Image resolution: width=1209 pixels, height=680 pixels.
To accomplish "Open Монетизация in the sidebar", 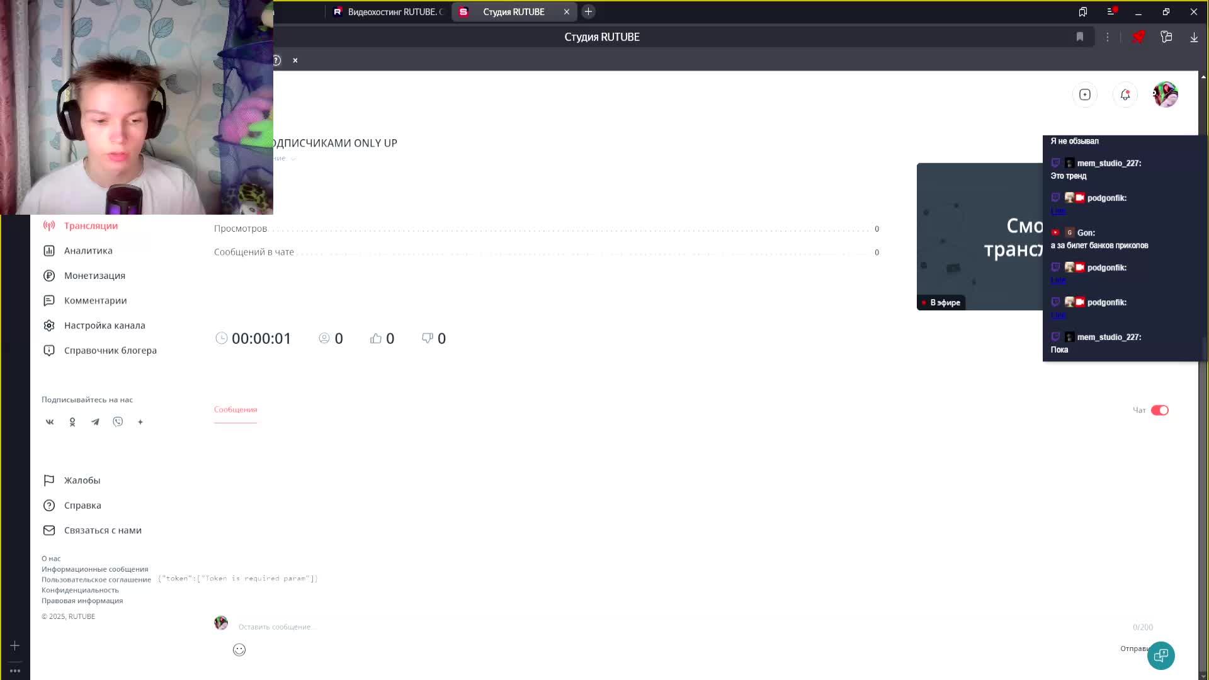I will coord(94,276).
